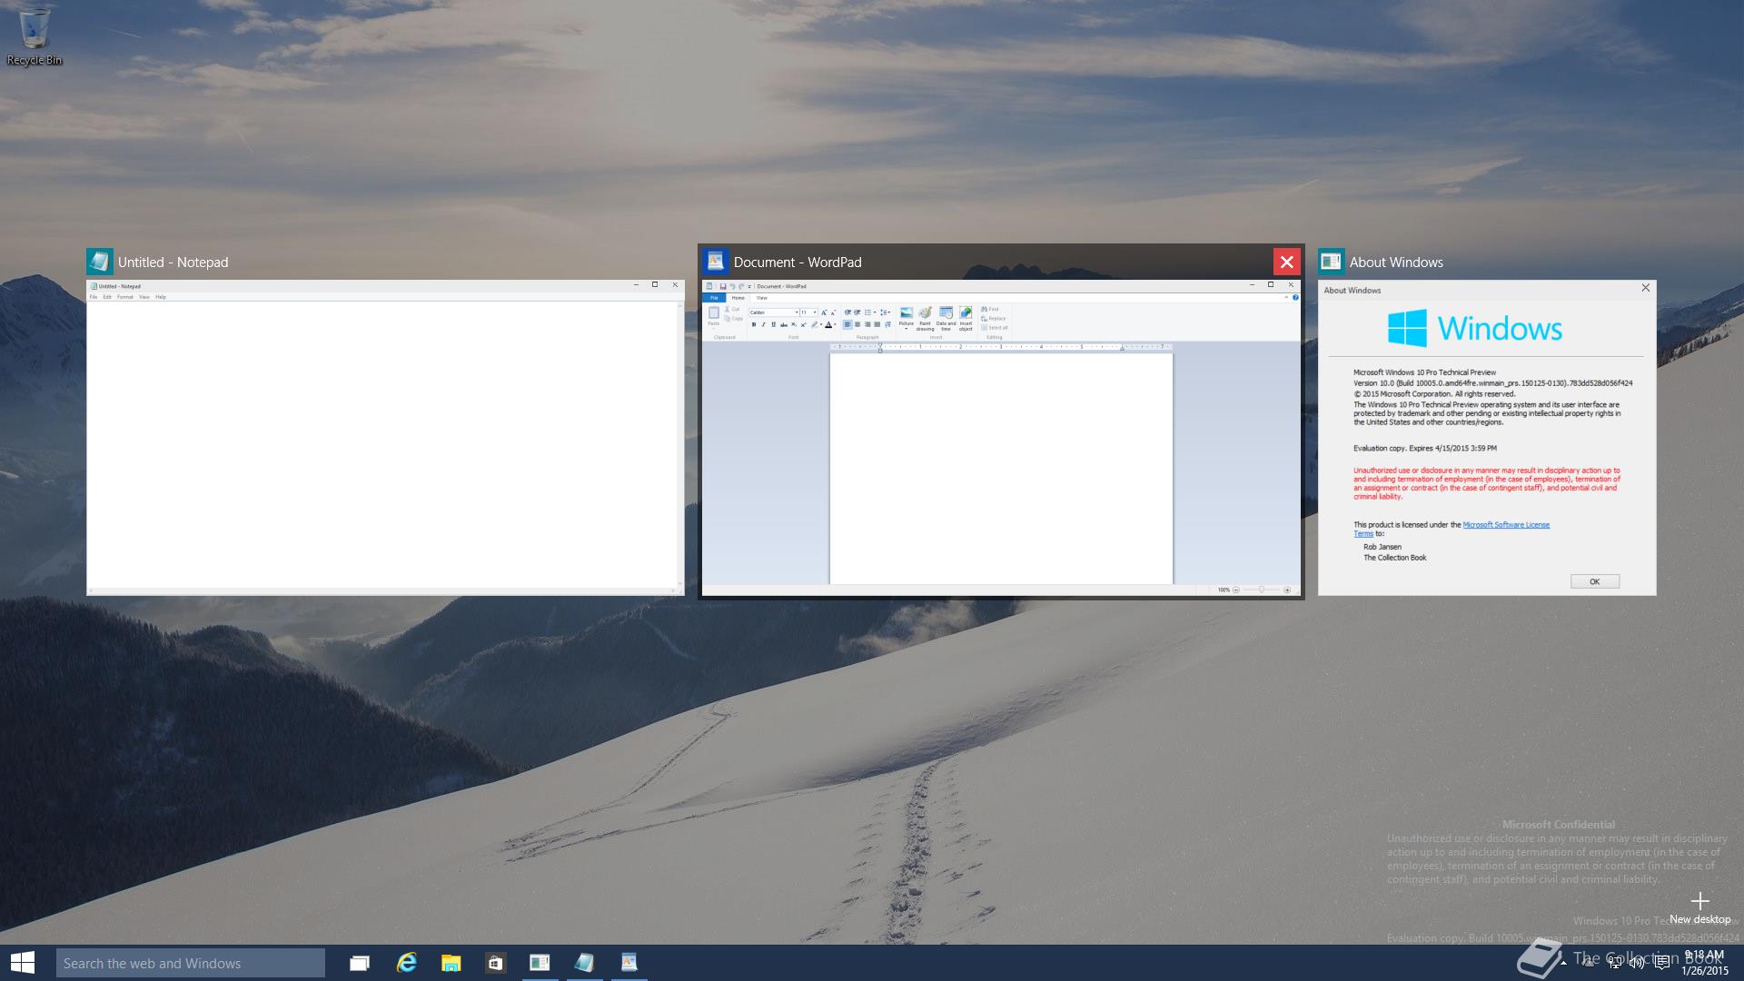Open the Help menu in Notepad

pyautogui.click(x=161, y=297)
